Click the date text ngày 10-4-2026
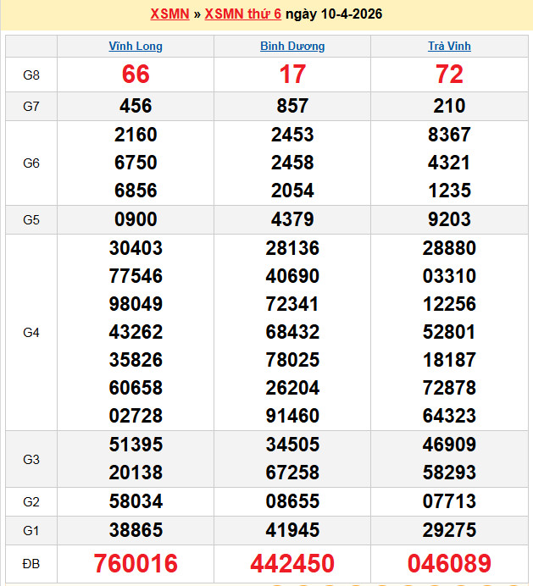The image size is (533, 586). click(x=334, y=14)
